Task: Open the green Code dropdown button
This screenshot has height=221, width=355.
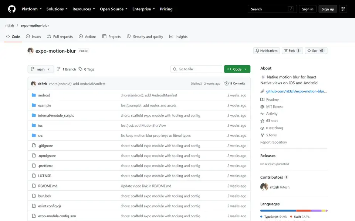Action: [x=237, y=69]
